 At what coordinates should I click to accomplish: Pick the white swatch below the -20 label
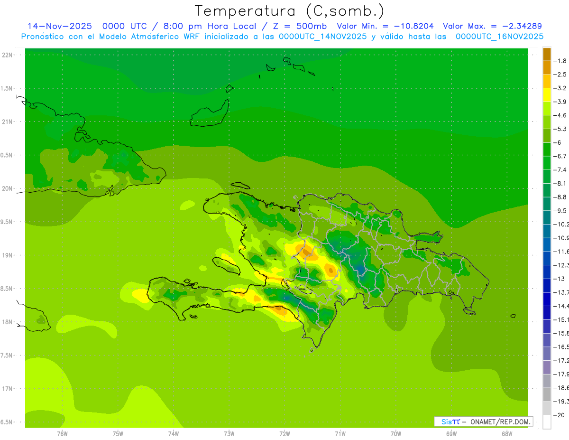pos(547,421)
